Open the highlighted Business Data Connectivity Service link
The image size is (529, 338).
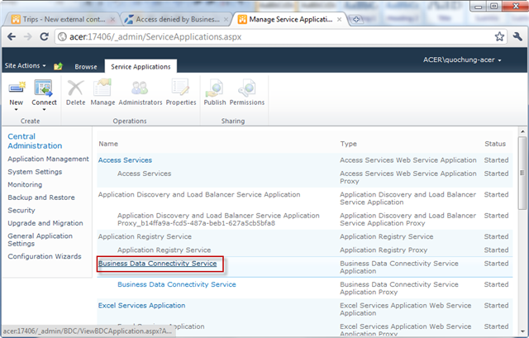click(x=157, y=264)
